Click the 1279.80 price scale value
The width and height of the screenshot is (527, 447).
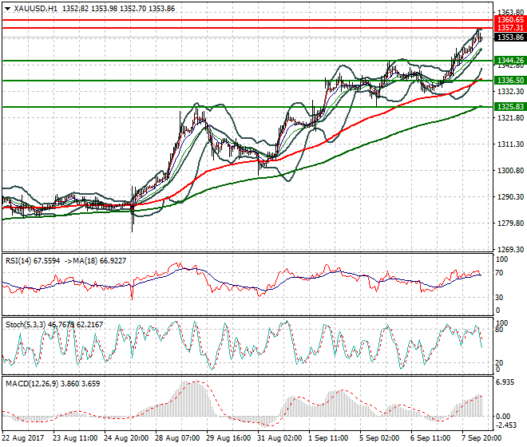point(510,223)
